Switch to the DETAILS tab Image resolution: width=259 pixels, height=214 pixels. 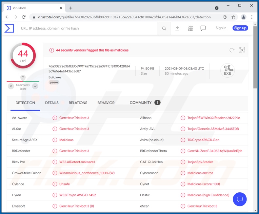(x=52, y=103)
